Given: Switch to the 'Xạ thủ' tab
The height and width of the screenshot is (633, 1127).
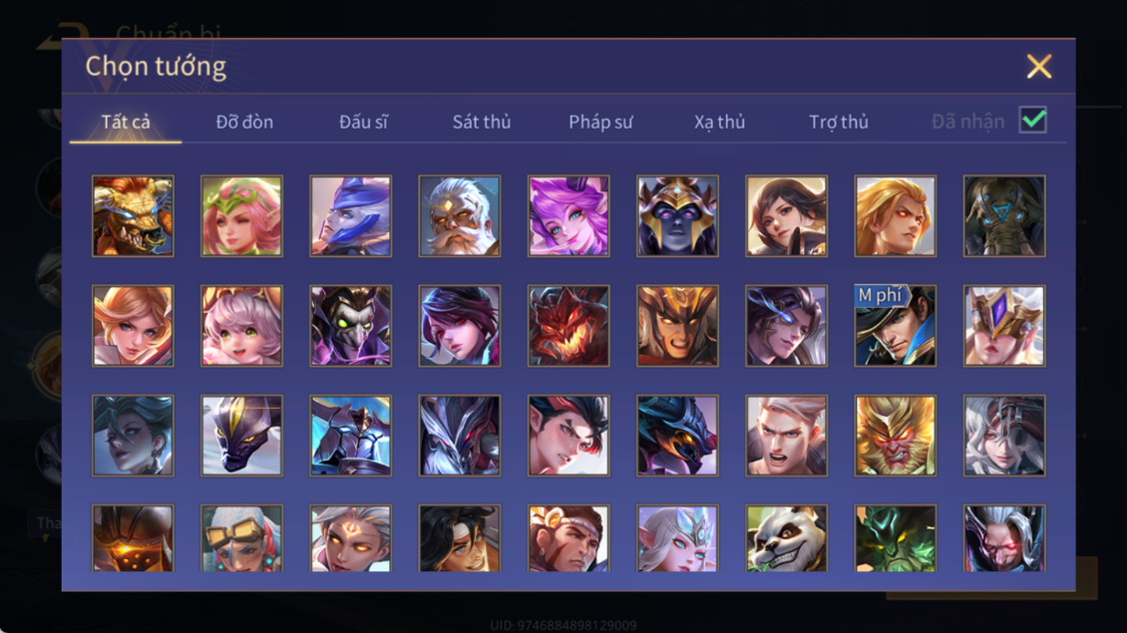Looking at the screenshot, I should click(719, 122).
